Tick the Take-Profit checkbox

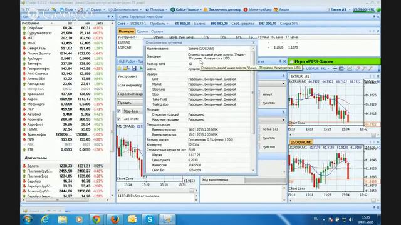tap(119, 119)
